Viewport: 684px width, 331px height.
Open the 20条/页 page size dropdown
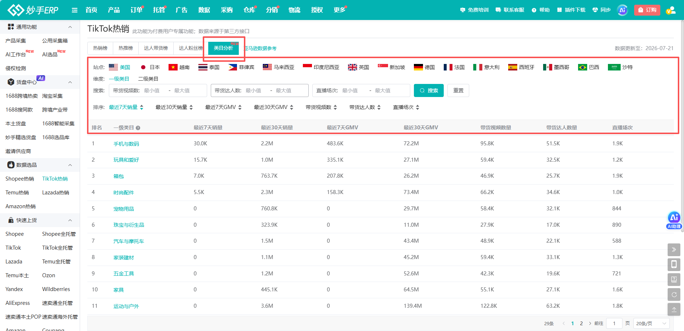point(651,323)
